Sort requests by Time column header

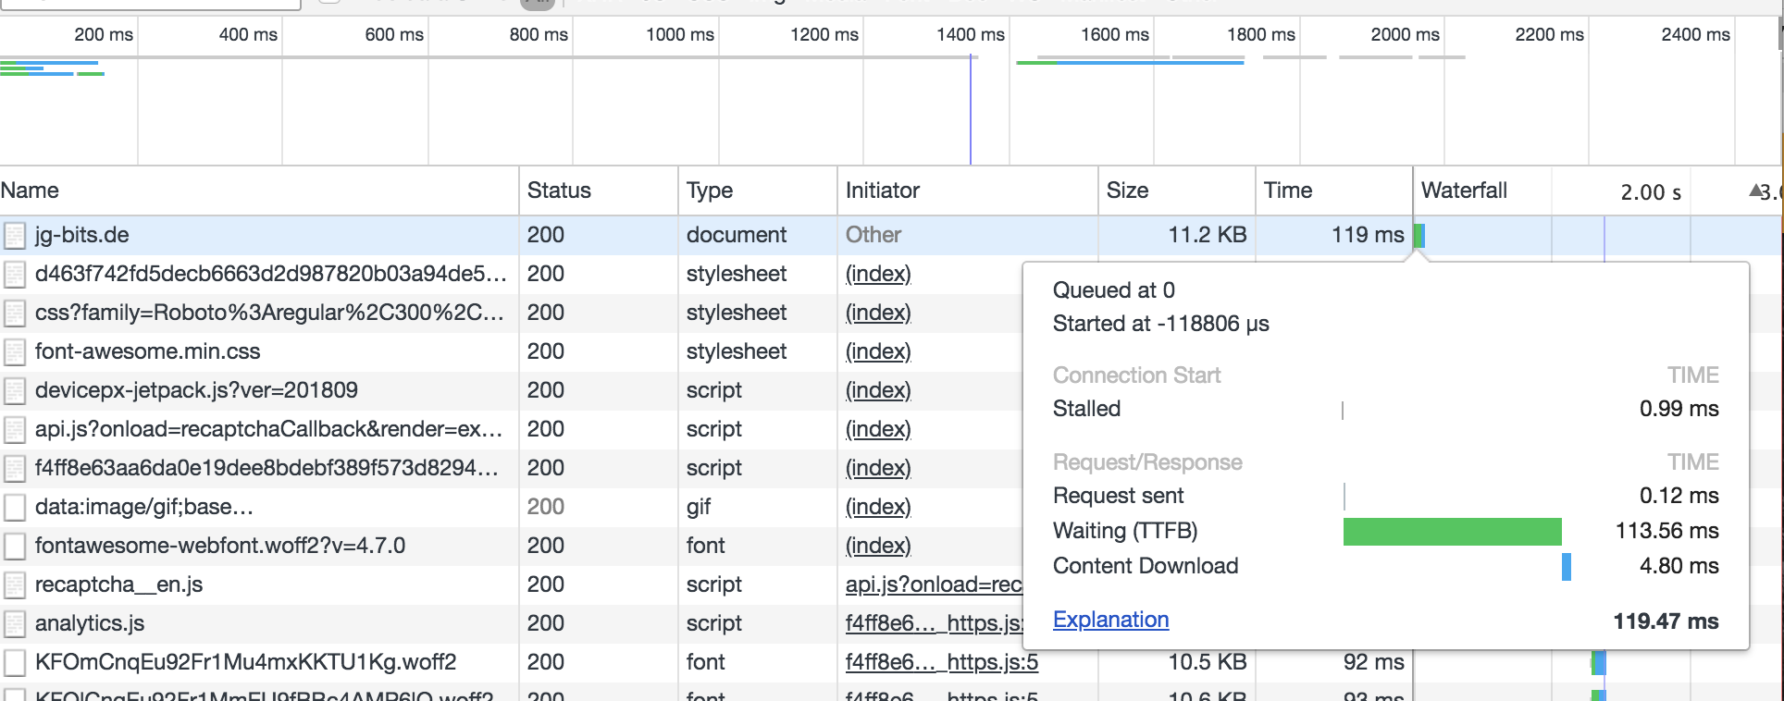[x=1288, y=191]
